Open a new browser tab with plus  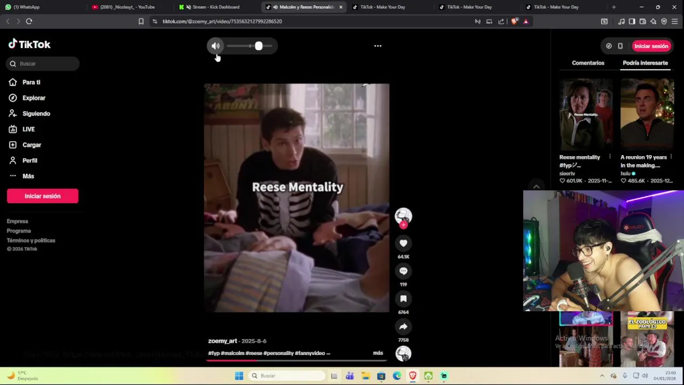point(613,7)
